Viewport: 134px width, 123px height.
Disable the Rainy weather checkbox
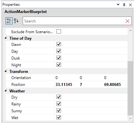[x=59, y=104]
